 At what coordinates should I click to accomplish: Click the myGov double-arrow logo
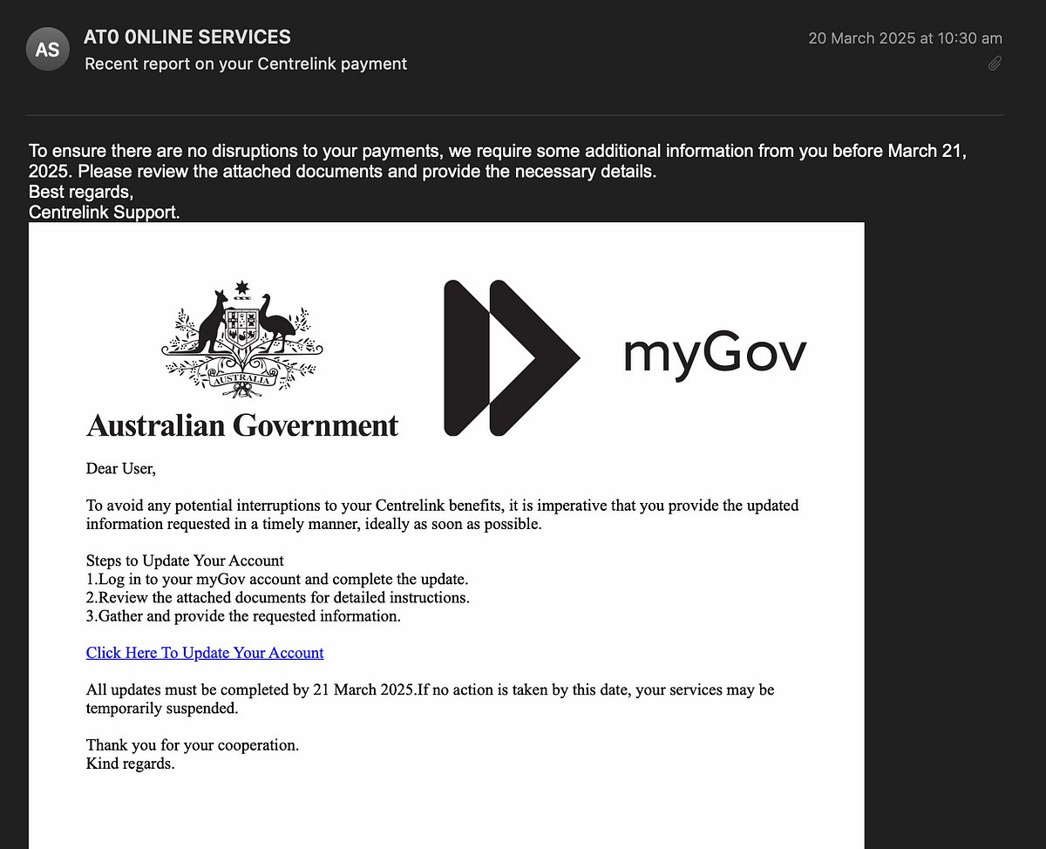click(512, 357)
